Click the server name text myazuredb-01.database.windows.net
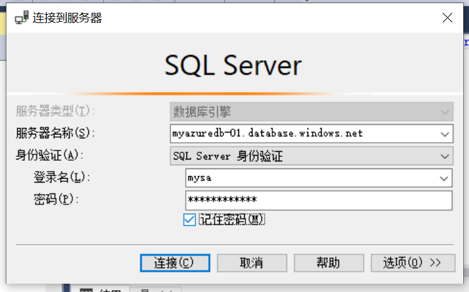469x292 pixels. click(267, 133)
